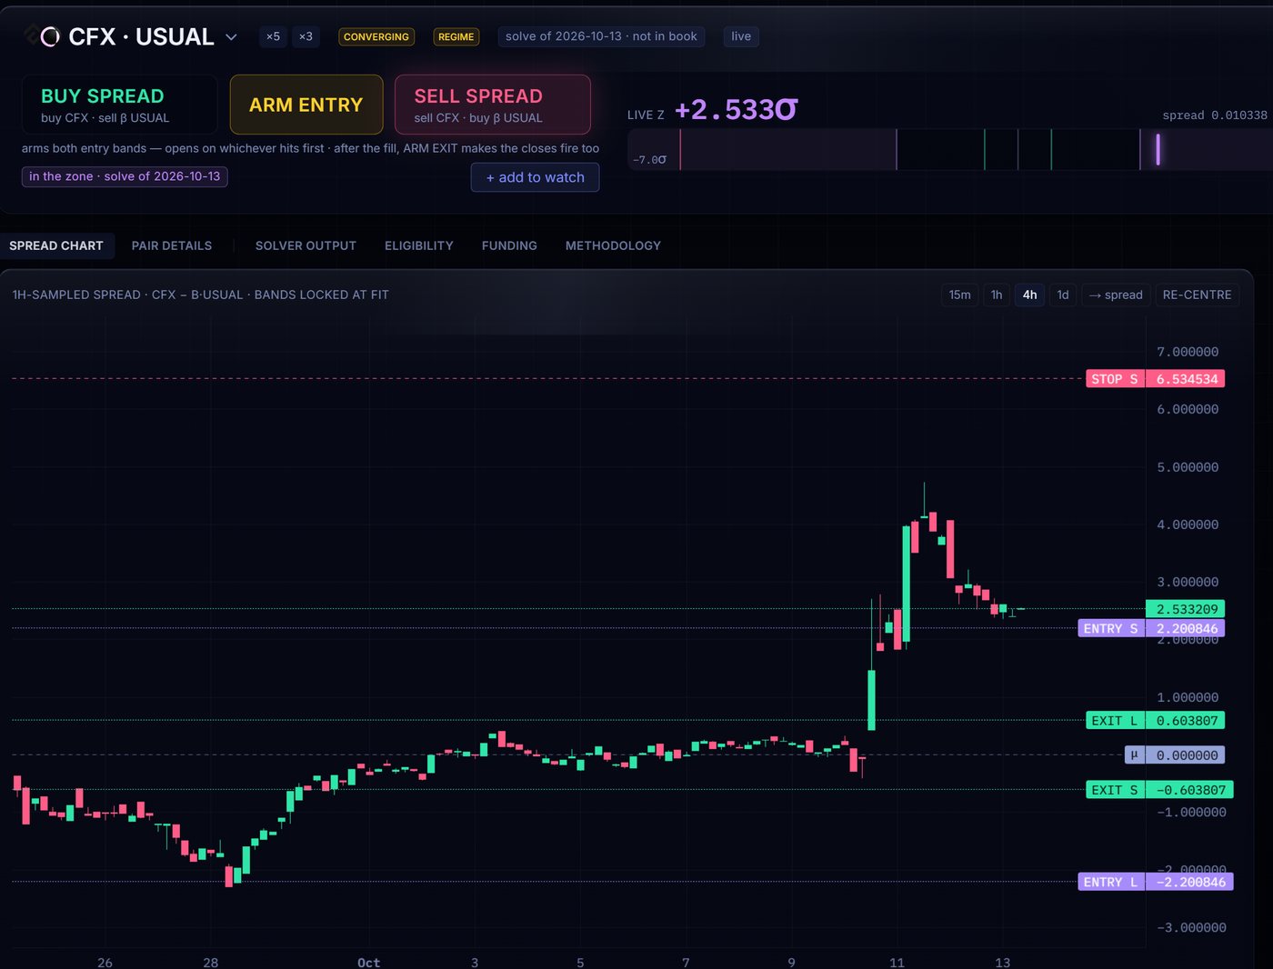Image resolution: width=1273 pixels, height=969 pixels.
Task: Select the 4h timeframe
Action: click(1029, 295)
